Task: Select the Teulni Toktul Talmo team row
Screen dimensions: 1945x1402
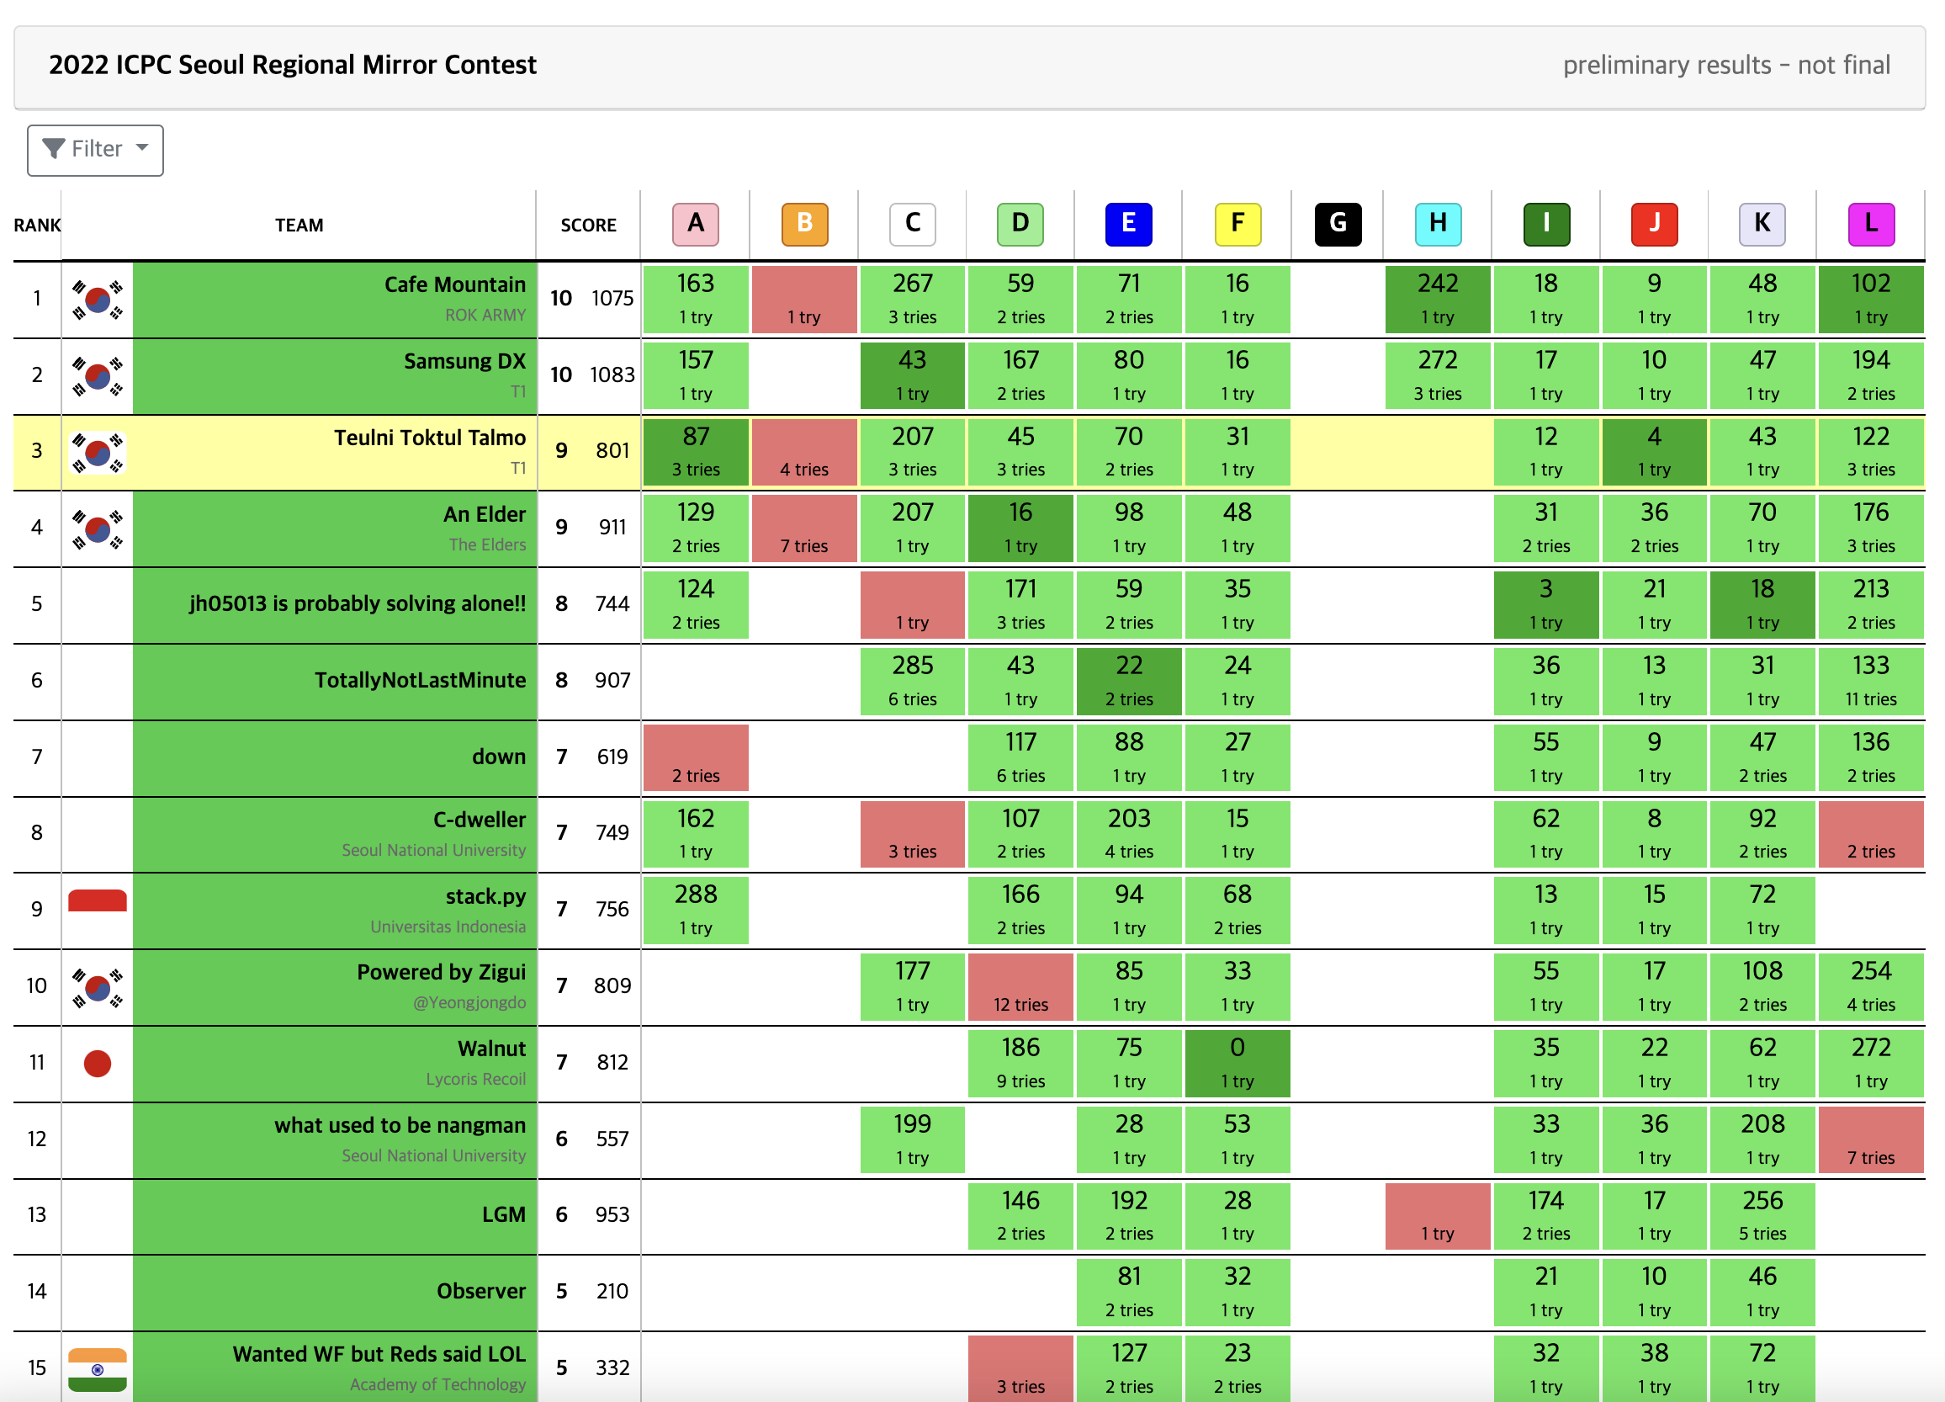Action: tap(429, 438)
